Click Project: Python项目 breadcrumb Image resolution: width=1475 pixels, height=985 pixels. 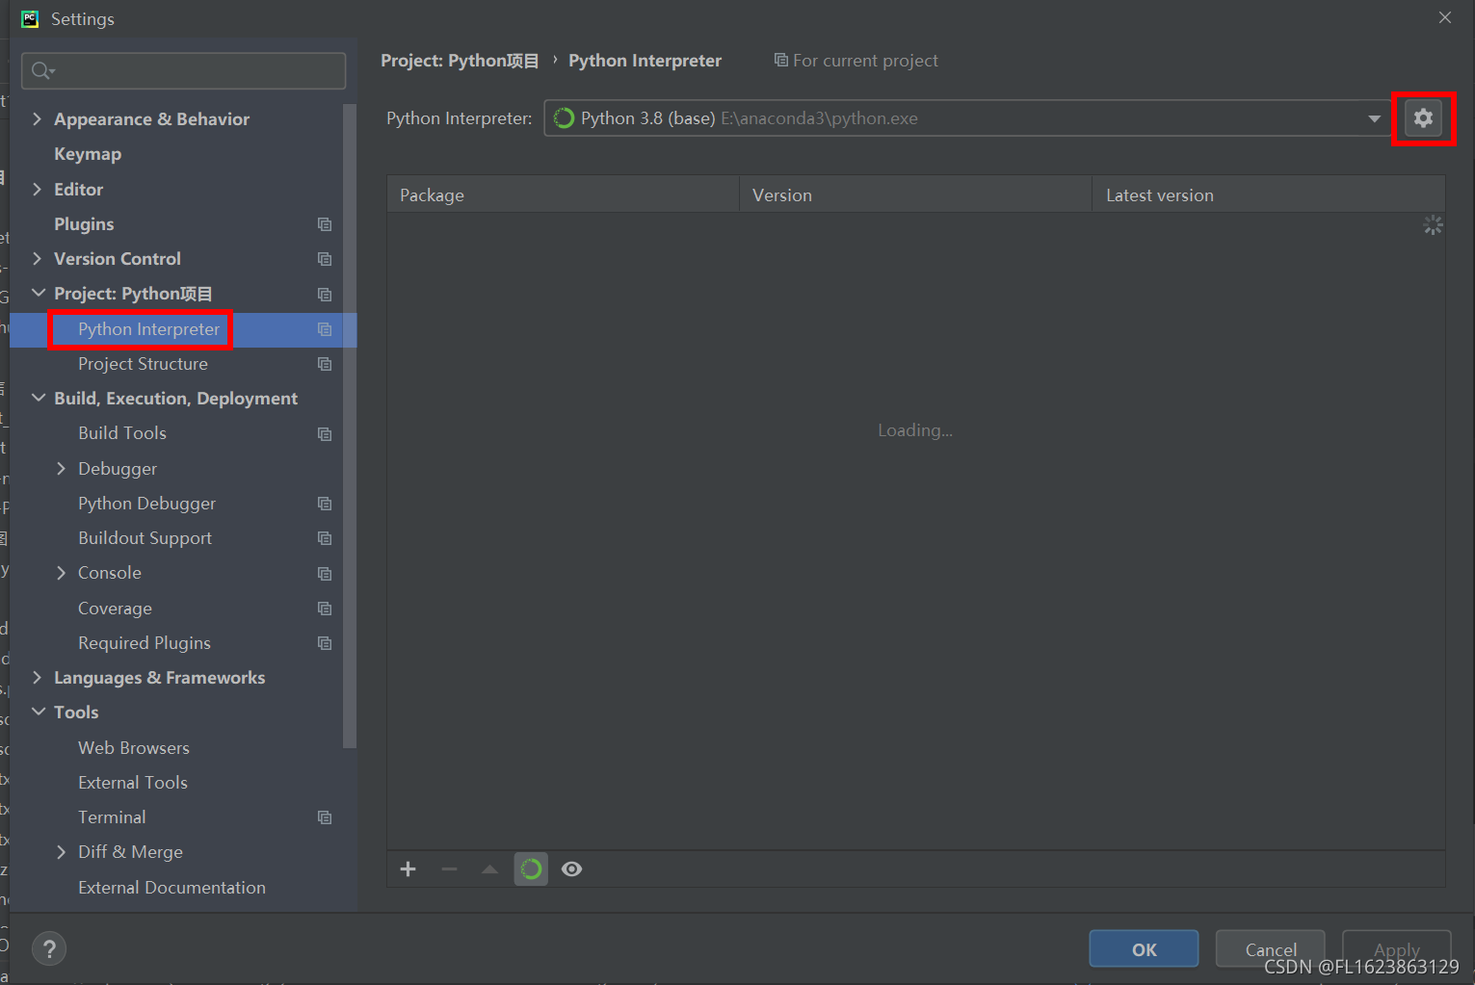coord(460,61)
